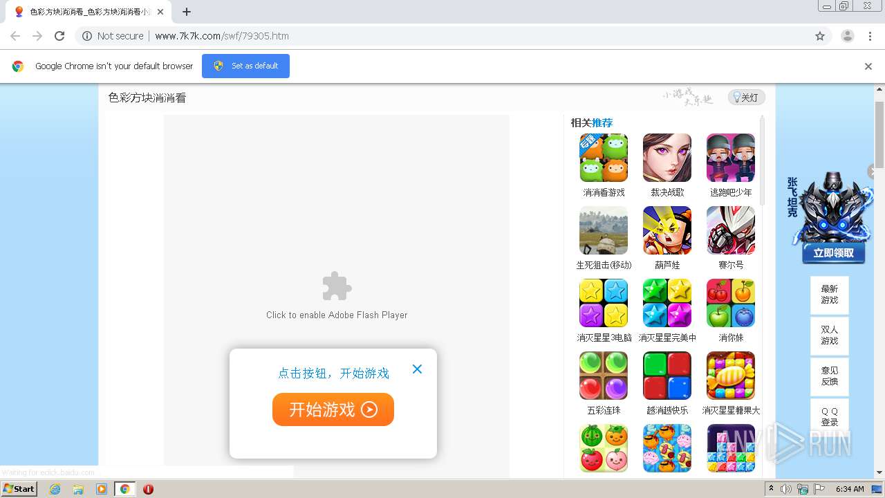Click the Chrome taskbar button
885x498 pixels.
(125, 489)
